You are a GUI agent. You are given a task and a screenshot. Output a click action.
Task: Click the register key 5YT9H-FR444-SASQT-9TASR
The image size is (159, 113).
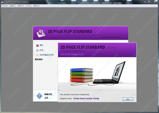(86, 98)
